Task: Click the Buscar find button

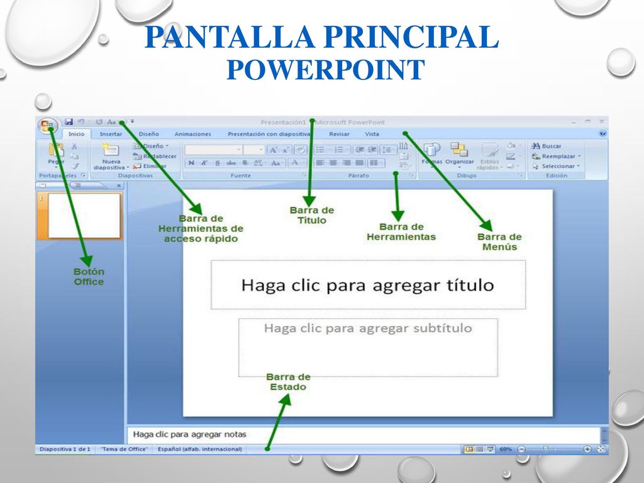Action: pyautogui.click(x=547, y=146)
